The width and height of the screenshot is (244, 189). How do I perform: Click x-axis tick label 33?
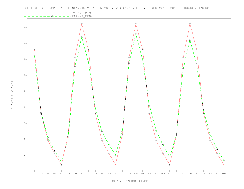(x=109, y=174)
